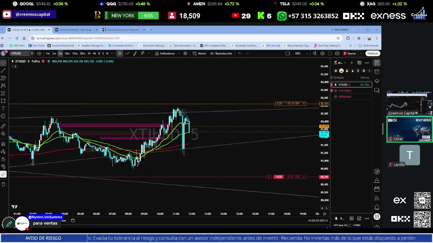This screenshot has width=433, height=243.
Task: Select the 1m timeframe
Action: point(48,53)
